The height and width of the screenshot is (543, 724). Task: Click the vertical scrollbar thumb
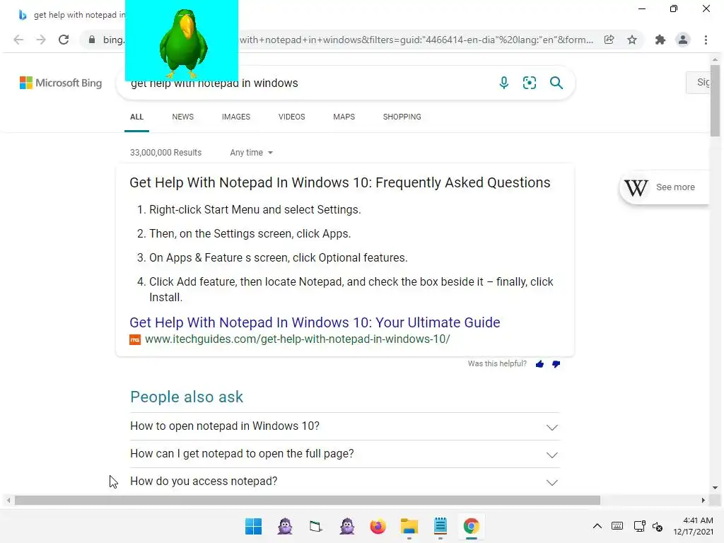coord(715,100)
